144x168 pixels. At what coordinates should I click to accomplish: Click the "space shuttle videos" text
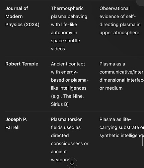[65, 45]
